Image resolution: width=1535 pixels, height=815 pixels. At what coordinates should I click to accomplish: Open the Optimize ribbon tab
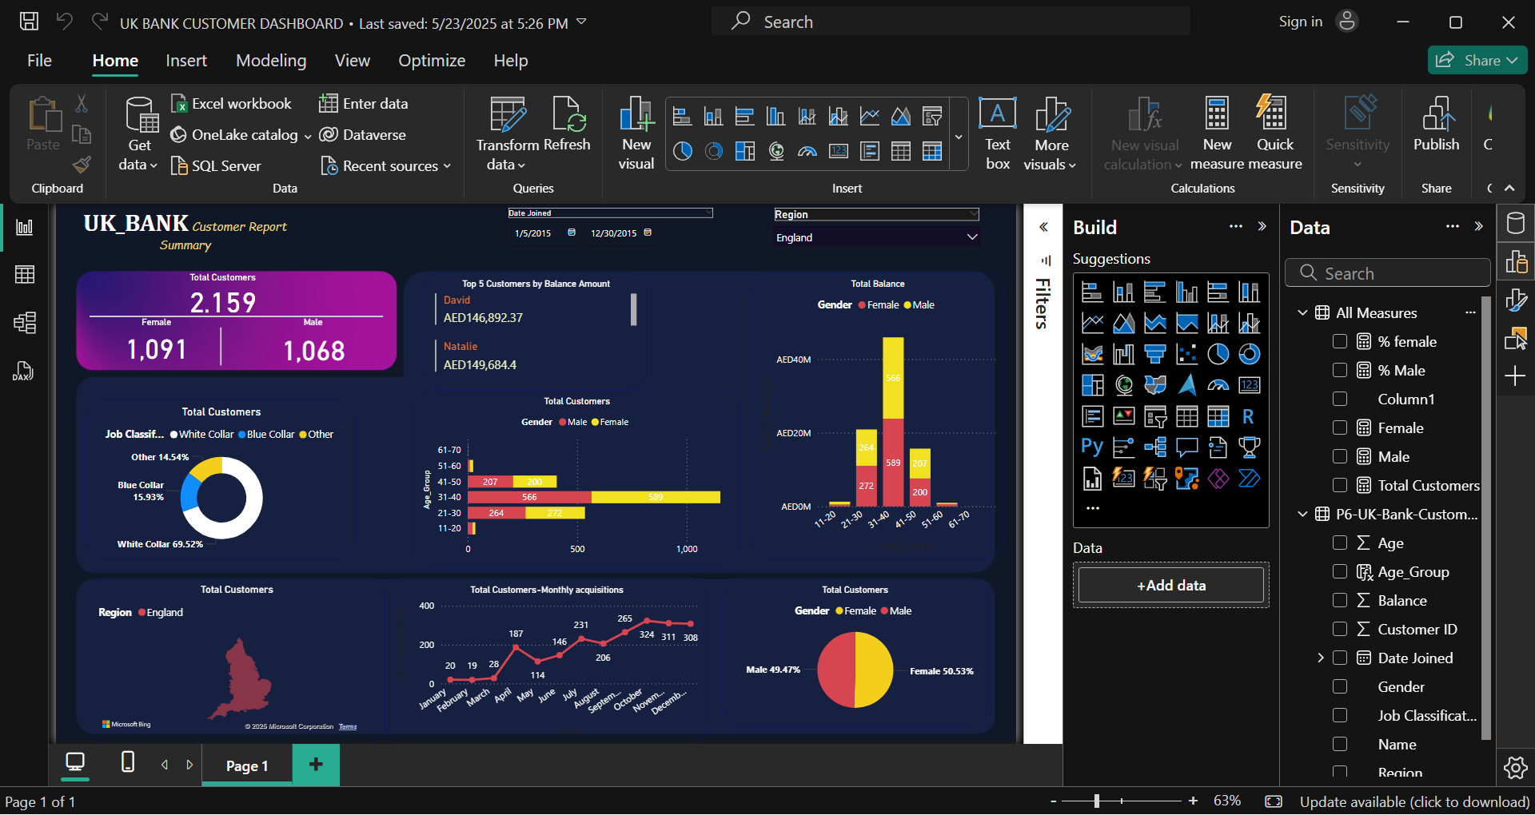tap(432, 61)
